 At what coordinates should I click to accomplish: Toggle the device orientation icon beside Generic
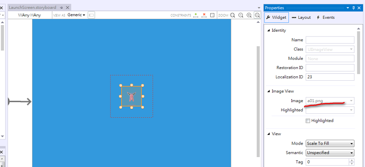91,15
